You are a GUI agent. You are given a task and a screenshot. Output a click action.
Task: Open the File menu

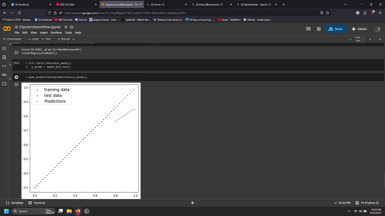[17, 33]
